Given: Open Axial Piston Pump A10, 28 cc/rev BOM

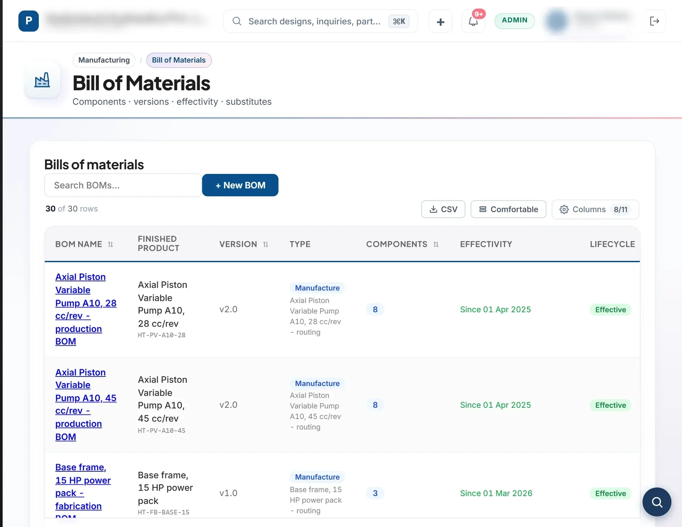Looking at the screenshot, I should [86, 309].
